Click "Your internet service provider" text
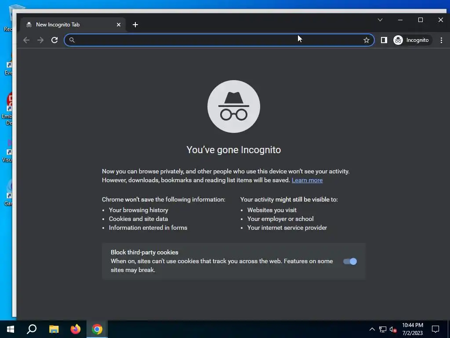This screenshot has width=450, height=338. click(x=287, y=228)
